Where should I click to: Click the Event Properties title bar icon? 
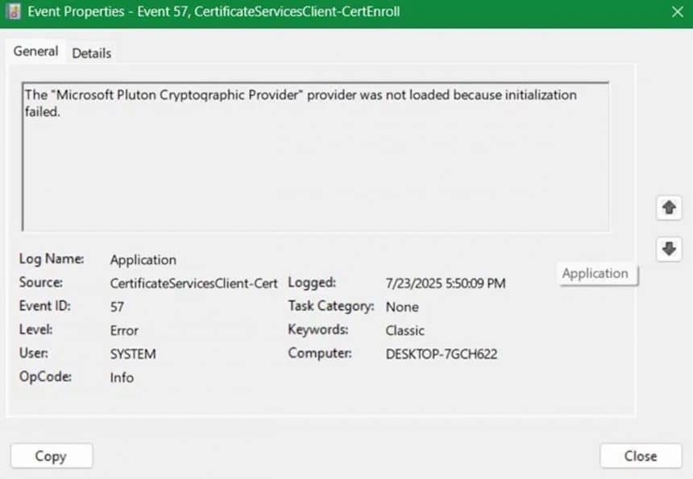click(14, 11)
